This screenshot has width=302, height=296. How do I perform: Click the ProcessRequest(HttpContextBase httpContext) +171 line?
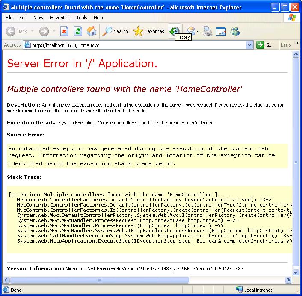(x=128, y=220)
